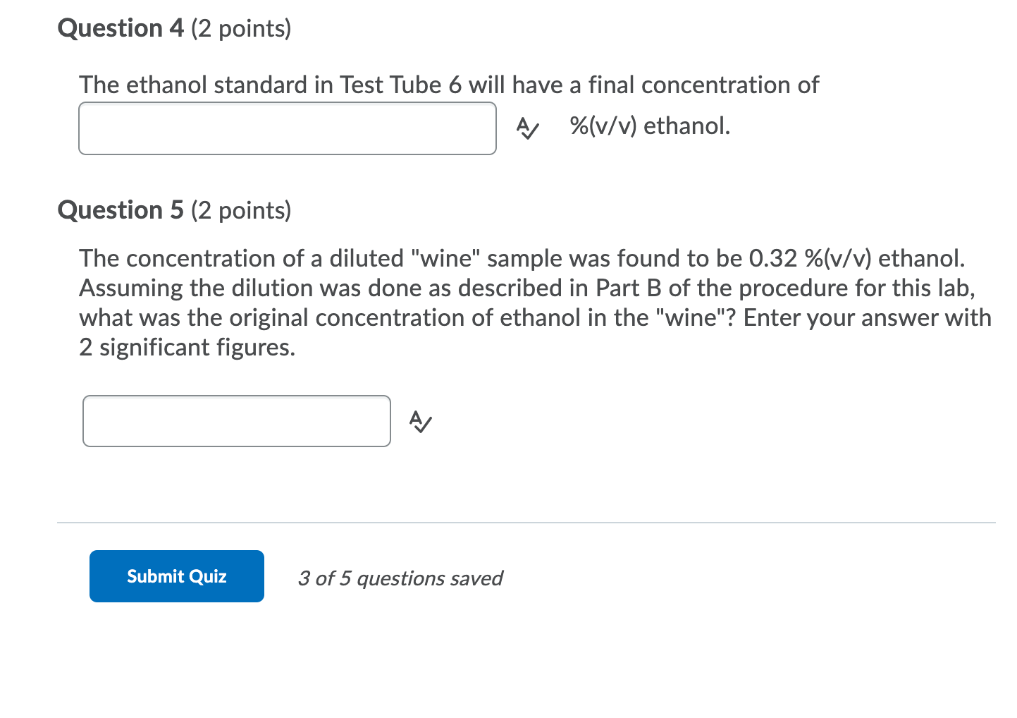1017x718 pixels.
Task: Focus the Test Tube 6 concentration field
Action: 286,128
